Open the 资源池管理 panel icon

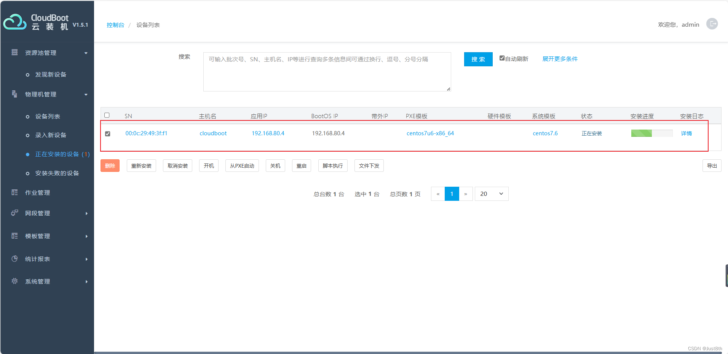point(14,53)
